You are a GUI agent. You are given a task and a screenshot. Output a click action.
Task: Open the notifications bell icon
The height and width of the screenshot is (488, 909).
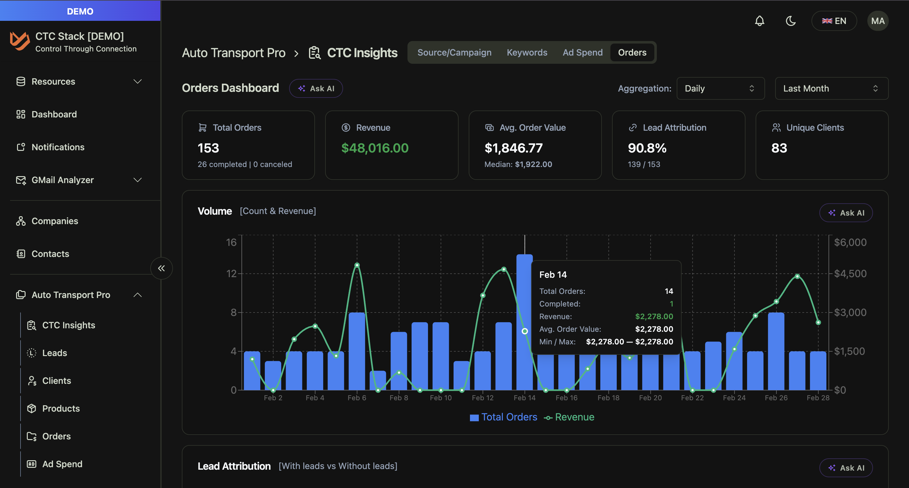tap(759, 21)
